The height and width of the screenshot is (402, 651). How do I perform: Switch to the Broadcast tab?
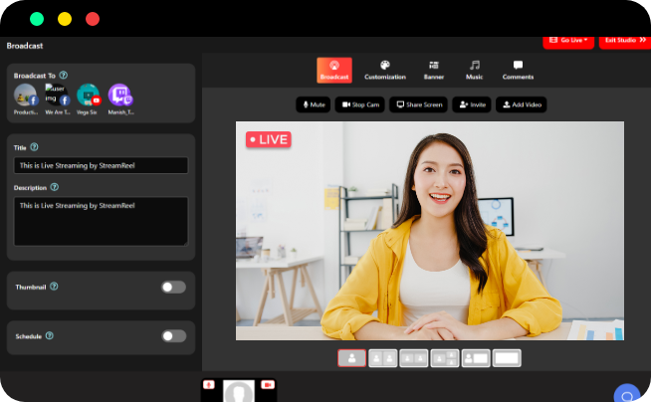coord(334,70)
